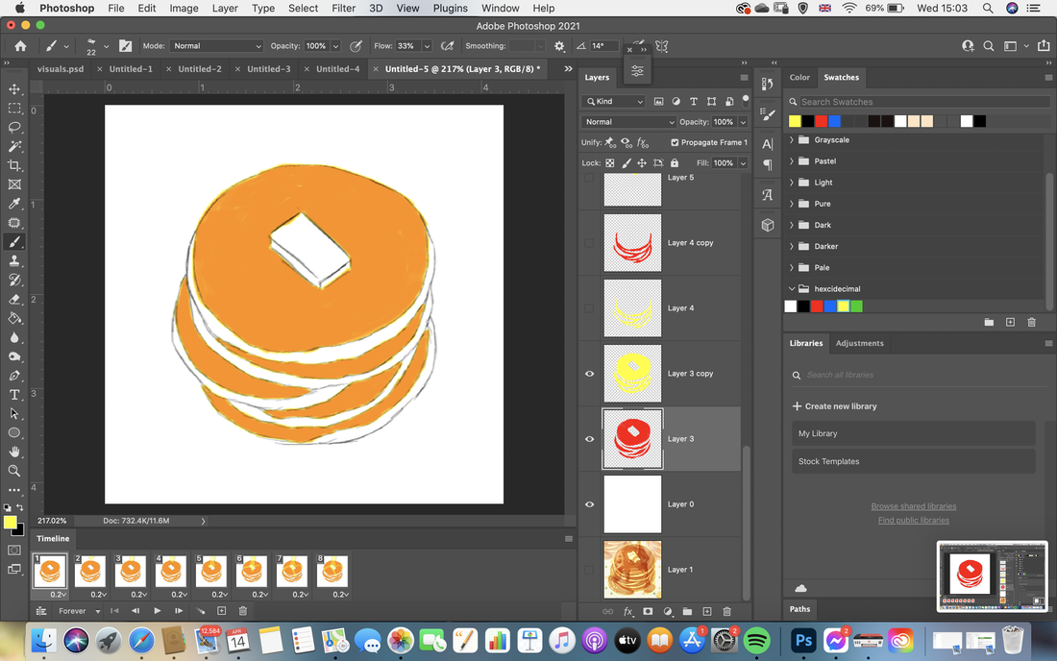Image resolution: width=1057 pixels, height=661 pixels.
Task: Open the blending Mode dropdown in options bar
Action: [x=216, y=46]
